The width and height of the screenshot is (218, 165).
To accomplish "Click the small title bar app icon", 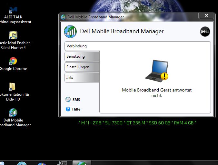I will pos(63,17).
